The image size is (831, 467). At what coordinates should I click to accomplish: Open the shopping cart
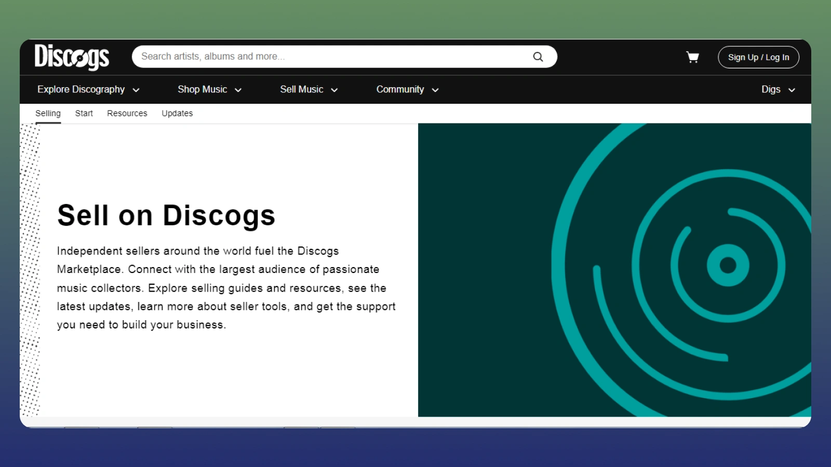(692, 57)
